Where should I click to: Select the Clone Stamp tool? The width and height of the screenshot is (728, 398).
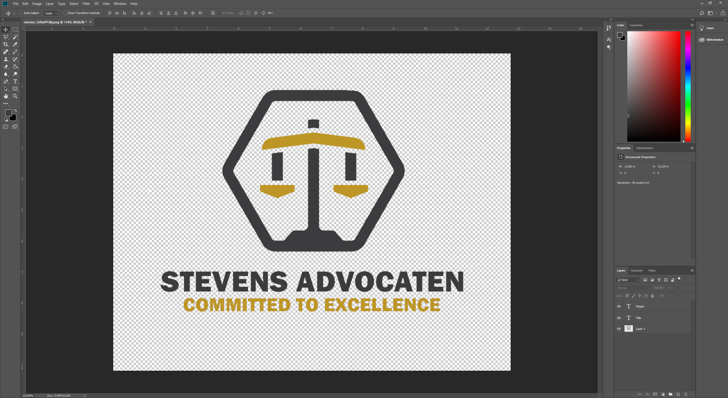(x=6, y=59)
